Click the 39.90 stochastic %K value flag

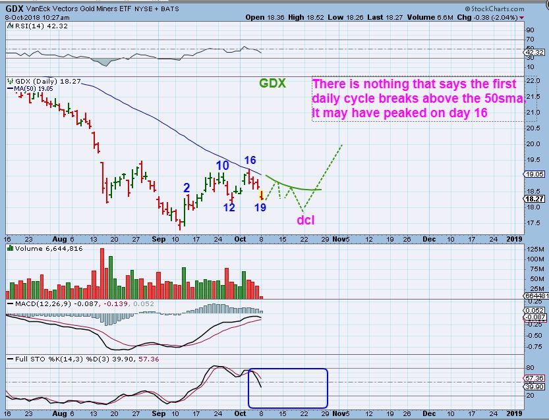point(534,387)
